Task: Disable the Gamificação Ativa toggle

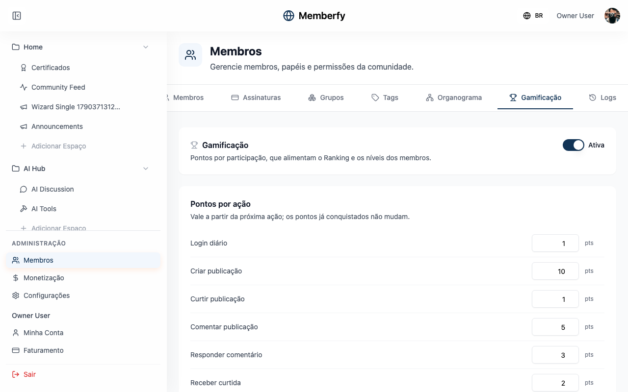Action: tap(573, 145)
